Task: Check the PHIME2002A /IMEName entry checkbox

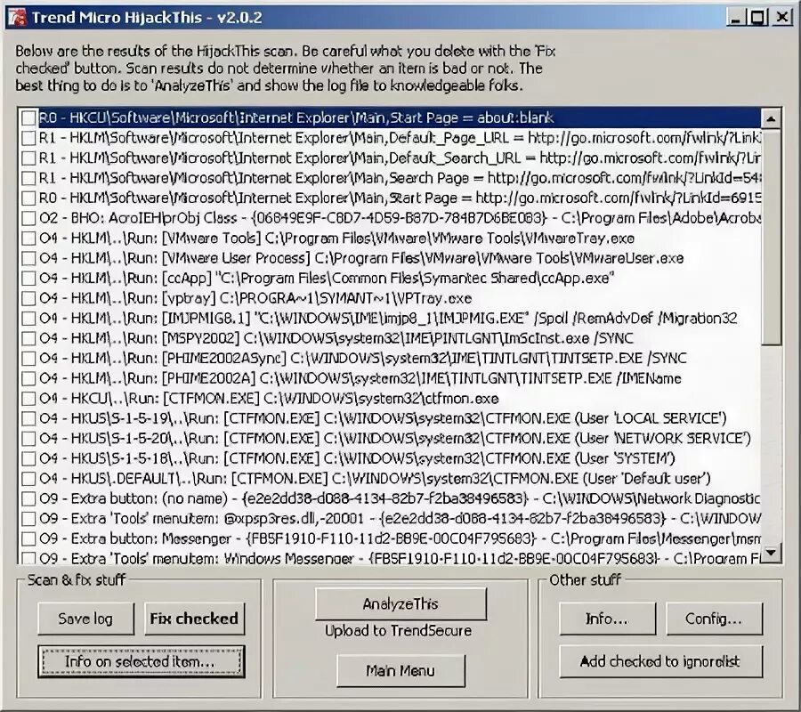Action: 28,378
